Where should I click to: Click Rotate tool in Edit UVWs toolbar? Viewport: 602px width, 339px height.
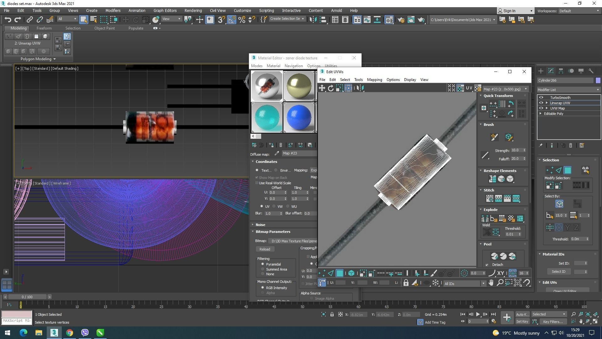(331, 88)
